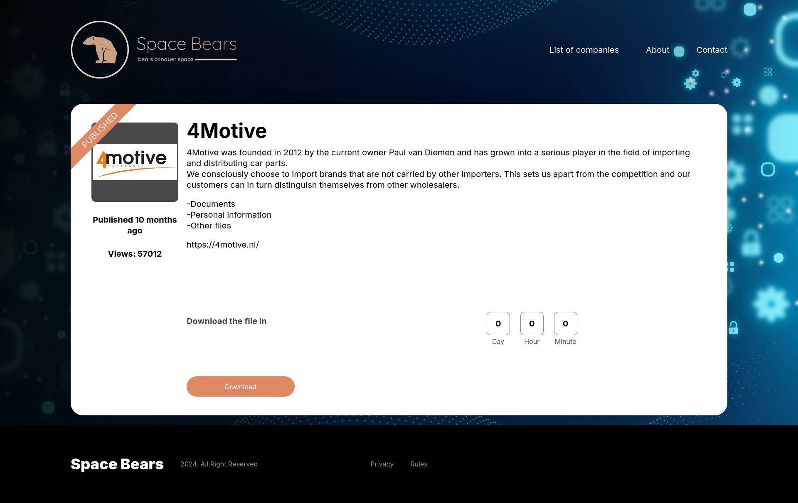Go to the About page

tap(658, 50)
